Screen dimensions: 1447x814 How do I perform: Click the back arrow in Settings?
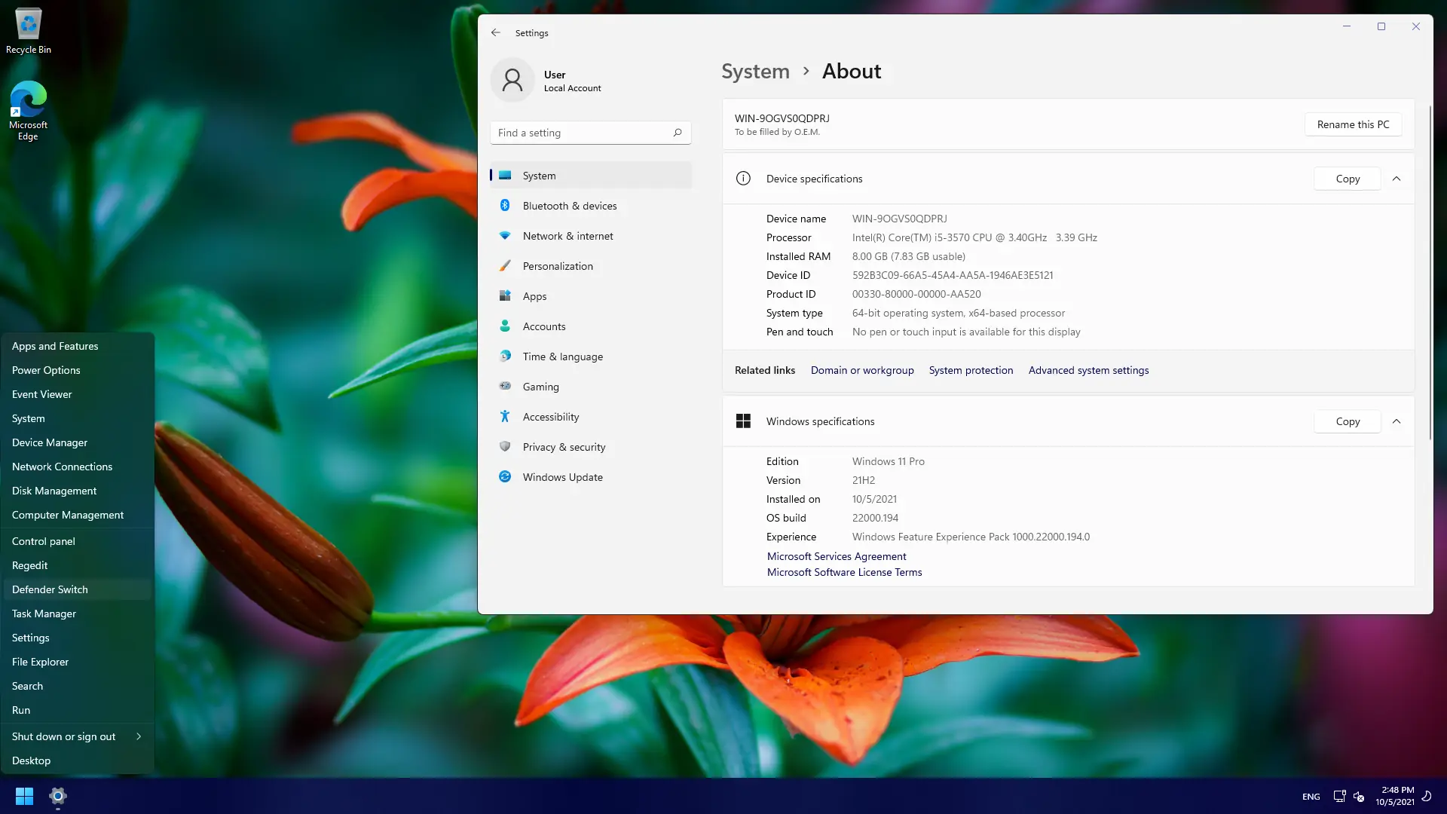(495, 32)
